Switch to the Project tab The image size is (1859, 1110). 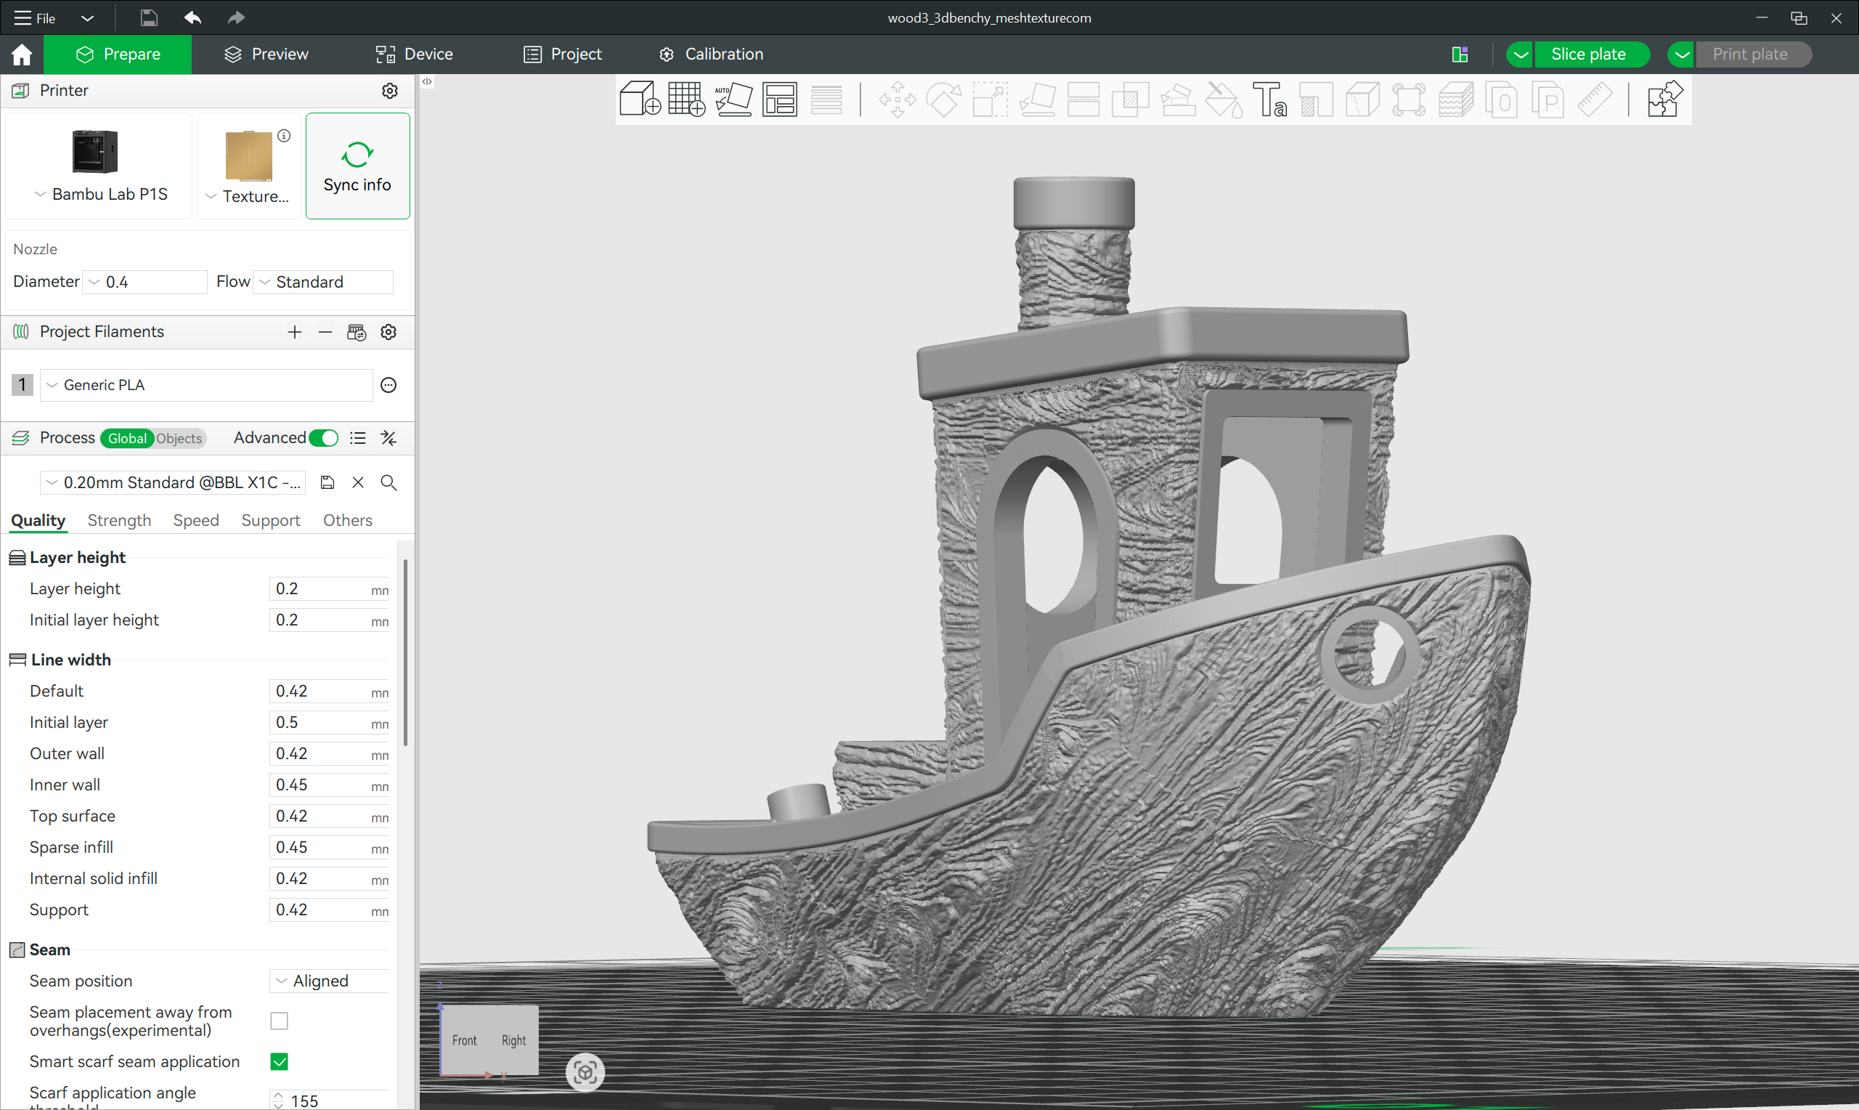pos(562,54)
